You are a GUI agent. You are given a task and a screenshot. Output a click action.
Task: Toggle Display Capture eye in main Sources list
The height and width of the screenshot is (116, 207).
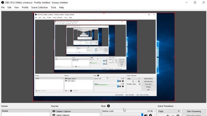tap(54, 111)
